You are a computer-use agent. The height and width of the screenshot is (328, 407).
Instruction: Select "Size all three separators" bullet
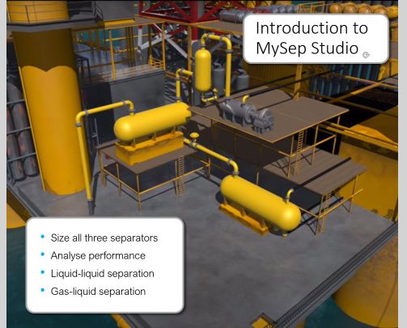(x=104, y=238)
